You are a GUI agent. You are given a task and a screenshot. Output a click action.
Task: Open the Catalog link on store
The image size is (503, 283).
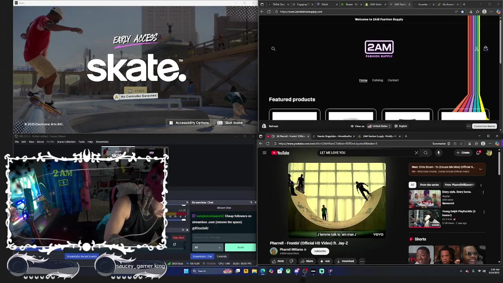[377, 80]
